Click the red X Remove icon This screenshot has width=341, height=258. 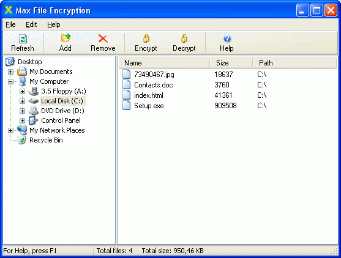tap(103, 39)
